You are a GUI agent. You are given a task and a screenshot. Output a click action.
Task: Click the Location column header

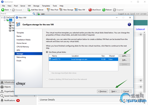pyautogui.click(x=85, y=56)
